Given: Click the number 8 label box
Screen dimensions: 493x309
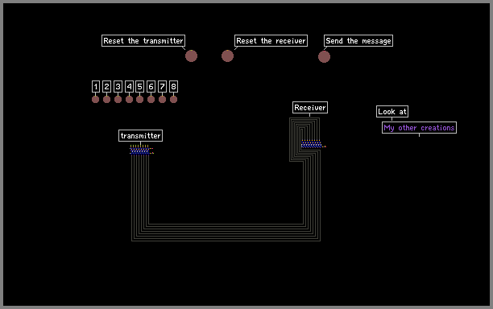Looking at the screenshot, I should pos(173,86).
